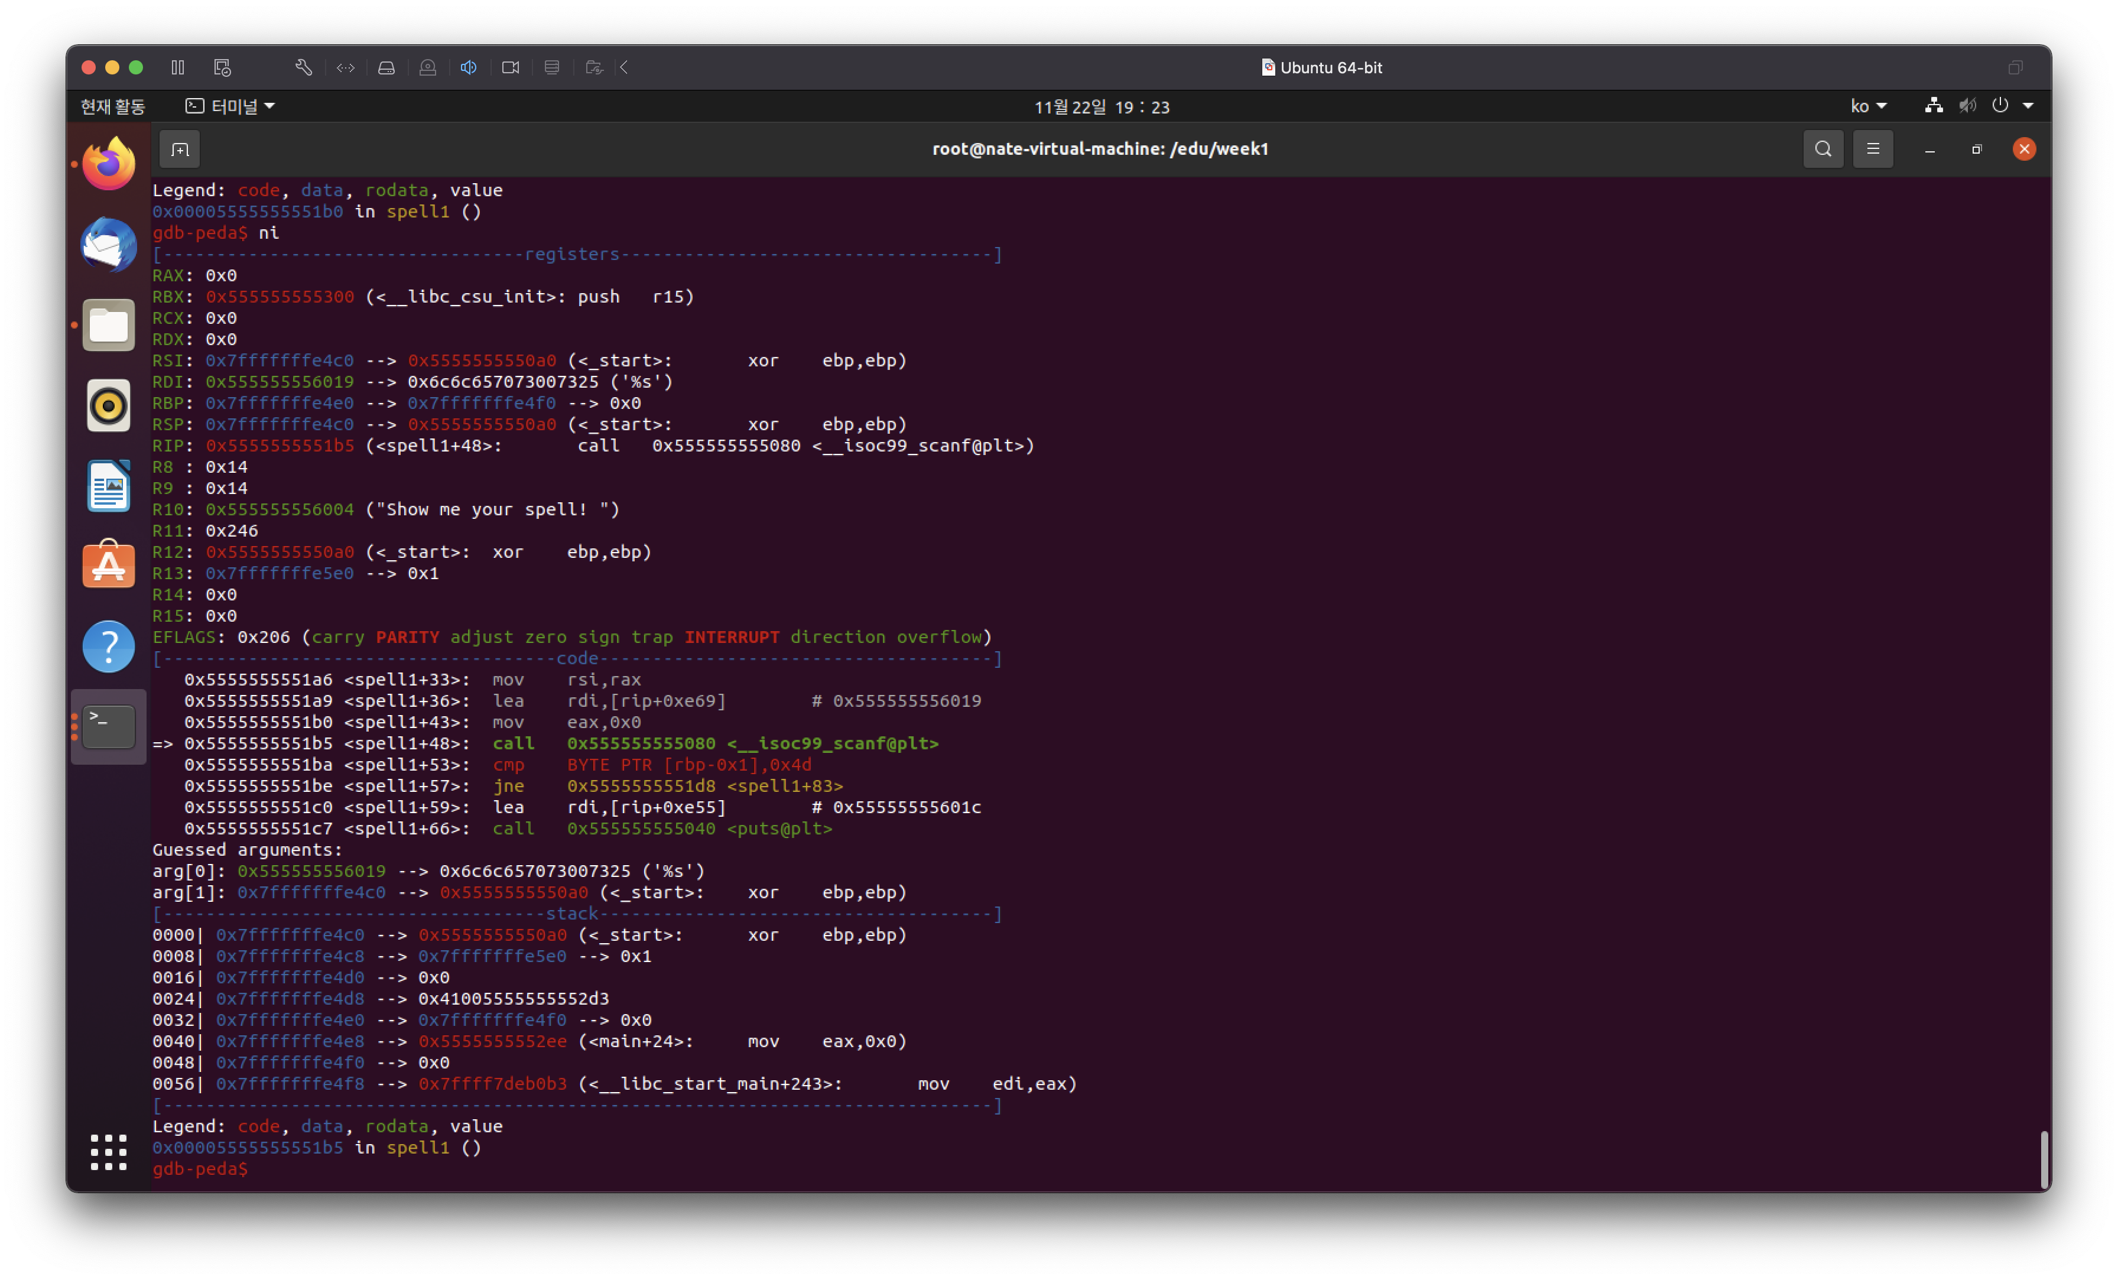Open VM snapshots manager icon
Screen dimensions: 2118x1280
click(223, 67)
